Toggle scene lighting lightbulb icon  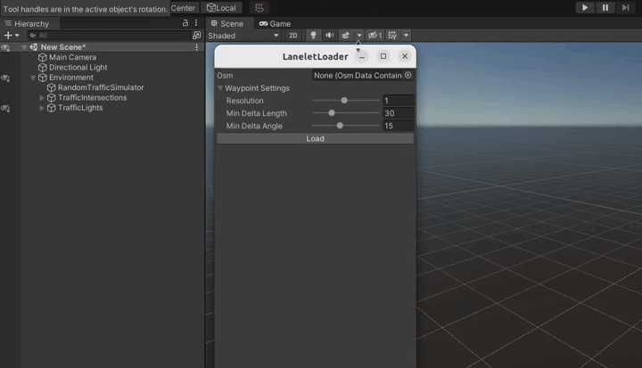[x=313, y=36]
